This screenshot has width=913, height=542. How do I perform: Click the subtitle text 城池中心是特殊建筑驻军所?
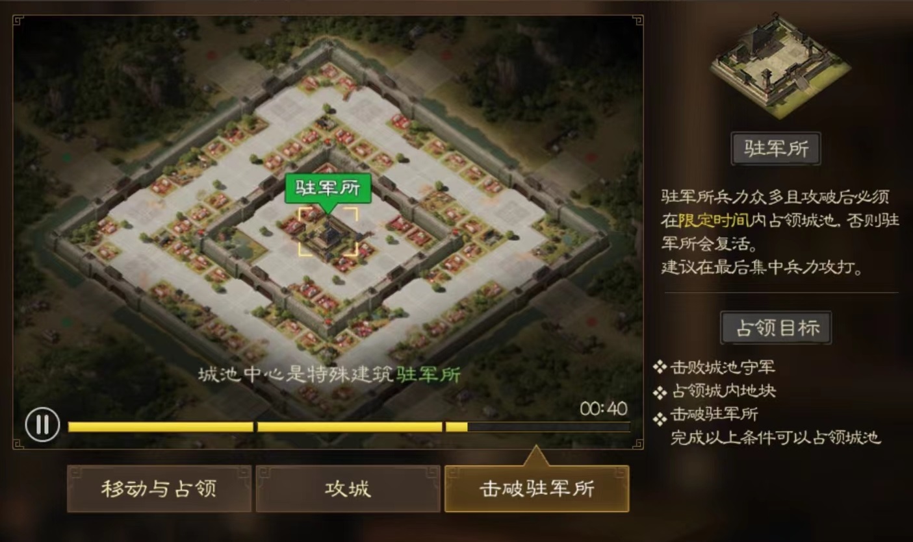click(329, 375)
